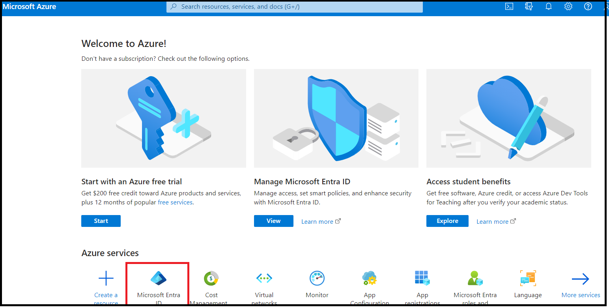Image resolution: width=609 pixels, height=307 pixels.
Task: Click the View button for Entra ID
Action: click(274, 221)
